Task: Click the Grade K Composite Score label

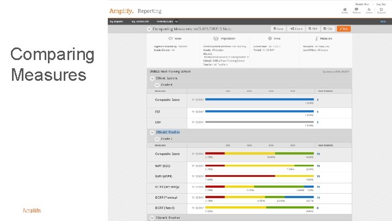Action: point(167,100)
